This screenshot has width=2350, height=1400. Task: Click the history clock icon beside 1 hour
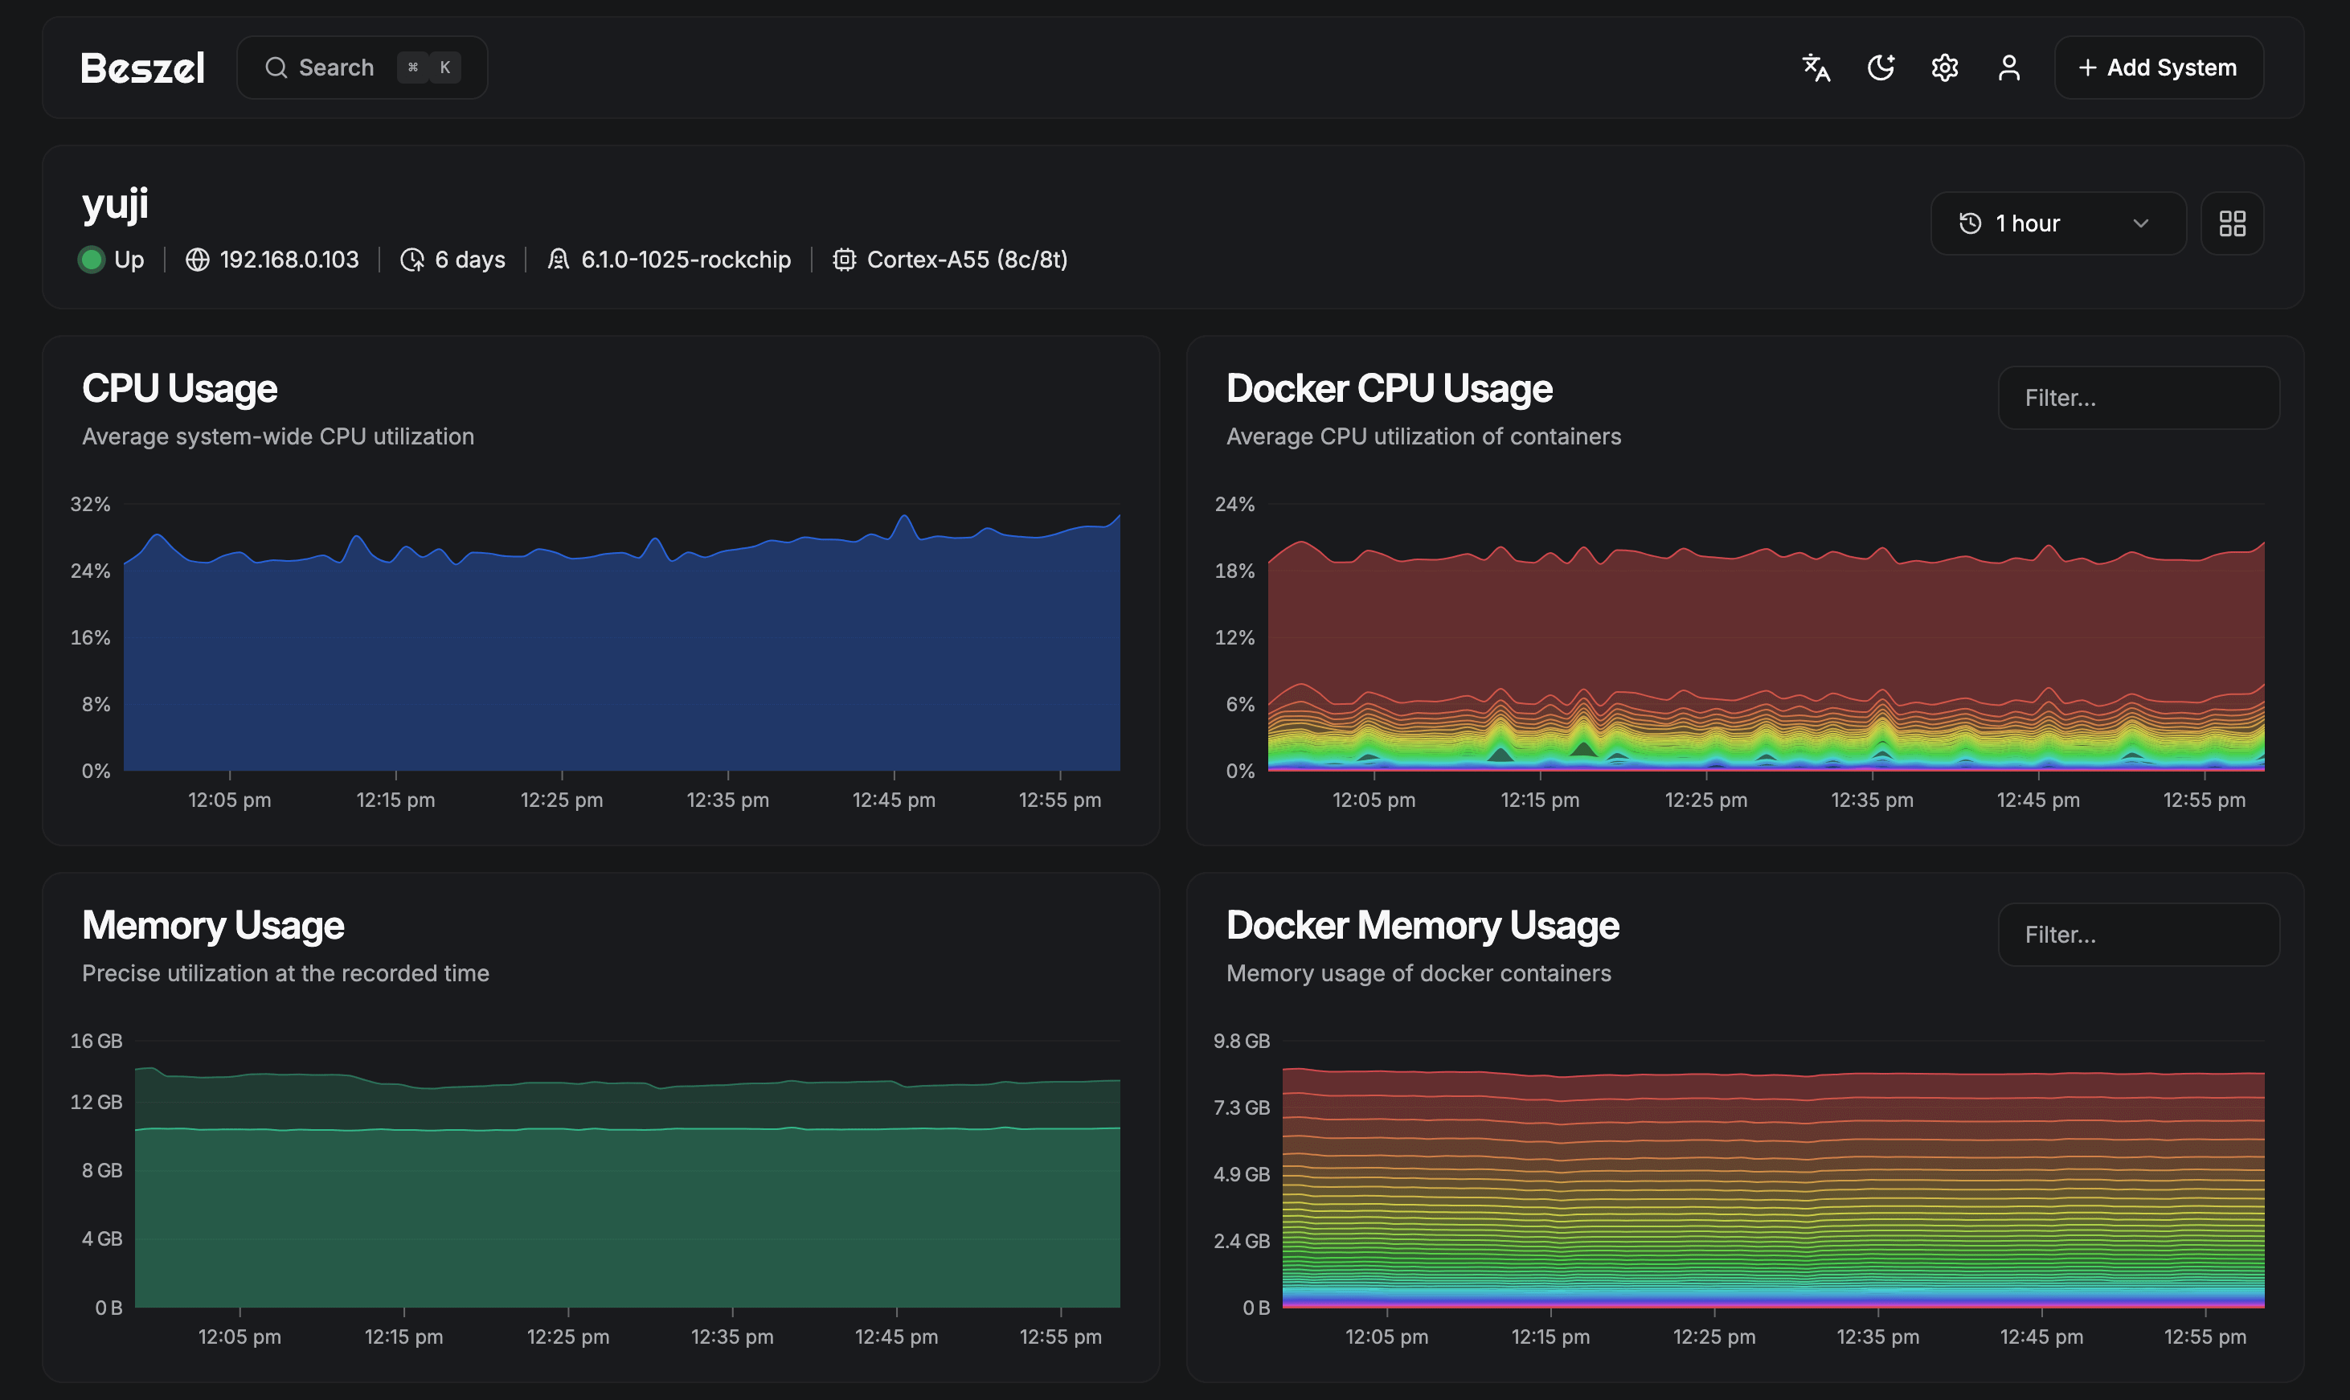1971,223
